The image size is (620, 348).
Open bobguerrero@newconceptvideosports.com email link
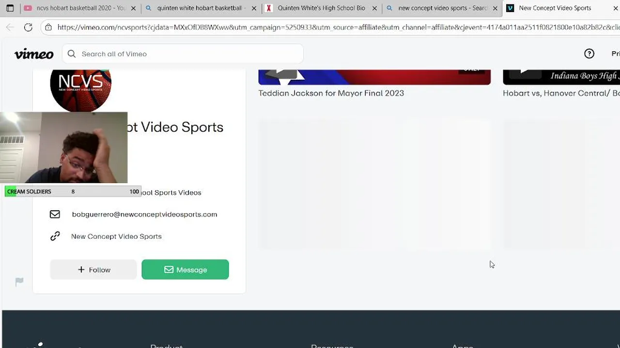[x=144, y=214]
